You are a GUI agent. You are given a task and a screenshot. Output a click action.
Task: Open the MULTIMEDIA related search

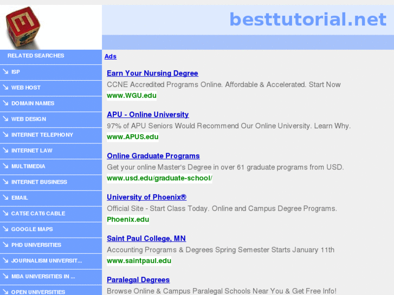[28, 166]
